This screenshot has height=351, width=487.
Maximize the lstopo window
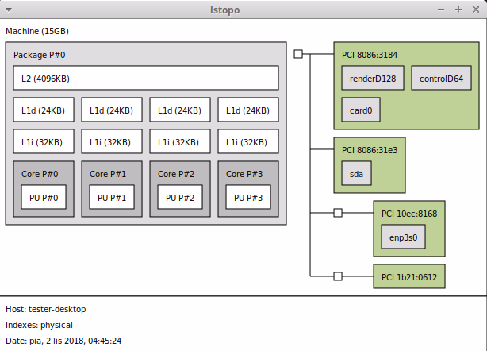pos(458,10)
